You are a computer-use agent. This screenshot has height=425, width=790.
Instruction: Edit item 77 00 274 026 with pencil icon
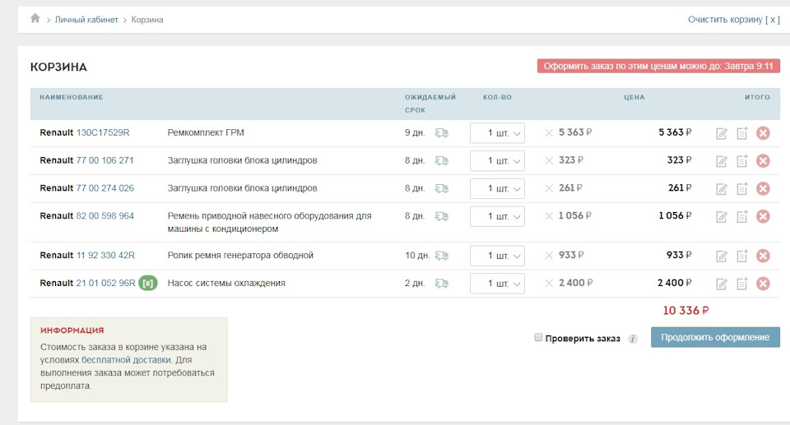722,189
